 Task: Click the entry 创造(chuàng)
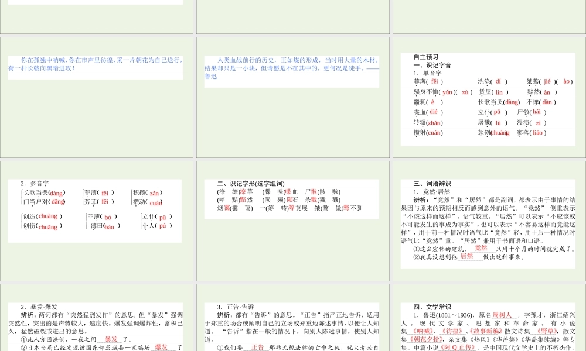click(x=43, y=216)
